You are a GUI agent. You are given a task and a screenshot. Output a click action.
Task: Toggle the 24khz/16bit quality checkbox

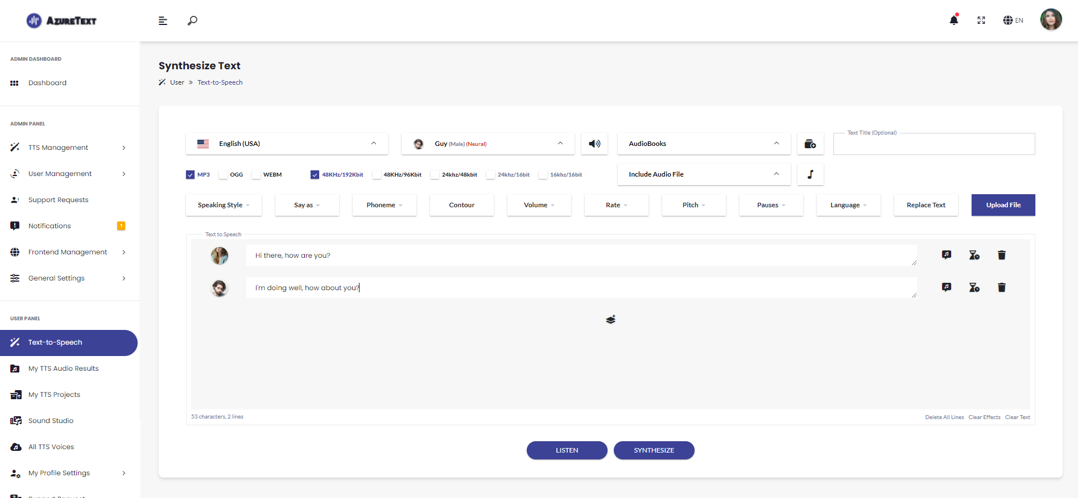pyautogui.click(x=490, y=175)
